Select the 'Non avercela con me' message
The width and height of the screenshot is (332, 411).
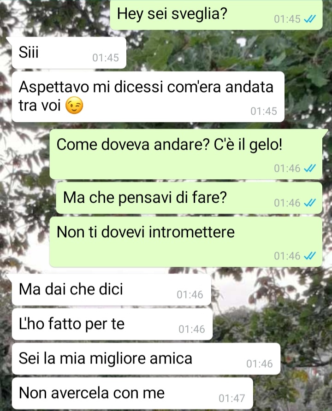pyautogui.click(x=132, y=393)
